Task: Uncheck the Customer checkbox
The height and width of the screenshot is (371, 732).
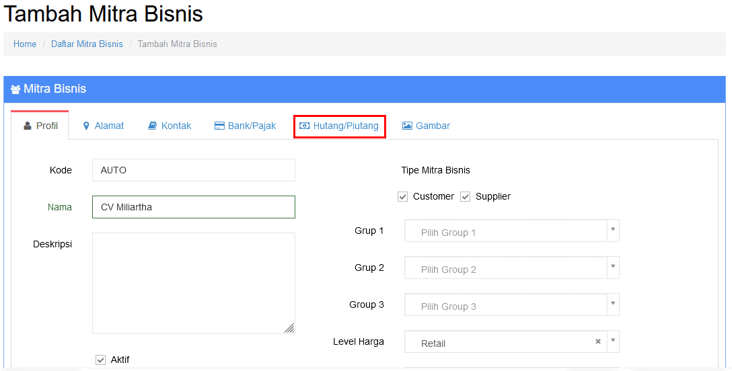Action: [403, 197]
